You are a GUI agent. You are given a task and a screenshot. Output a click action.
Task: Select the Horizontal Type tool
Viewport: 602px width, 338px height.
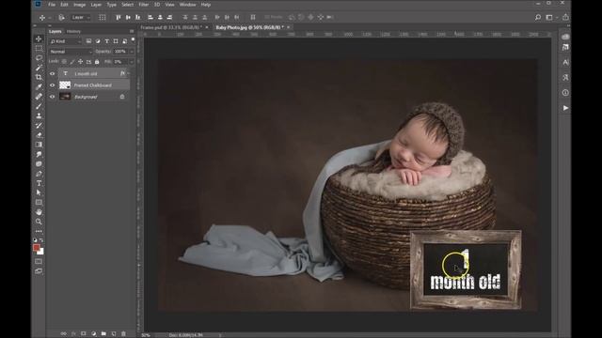pyautogui.click(x=39, y=183)
